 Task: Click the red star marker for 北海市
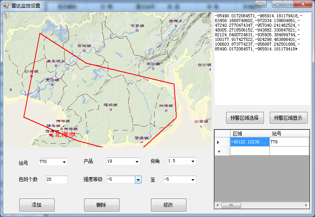point(51,135)
